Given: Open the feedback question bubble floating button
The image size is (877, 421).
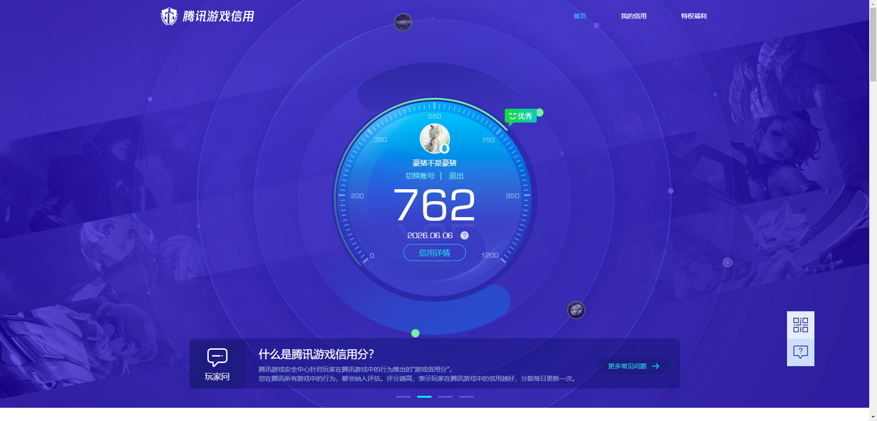Looking at the screenshot, I should click(801, 352).
